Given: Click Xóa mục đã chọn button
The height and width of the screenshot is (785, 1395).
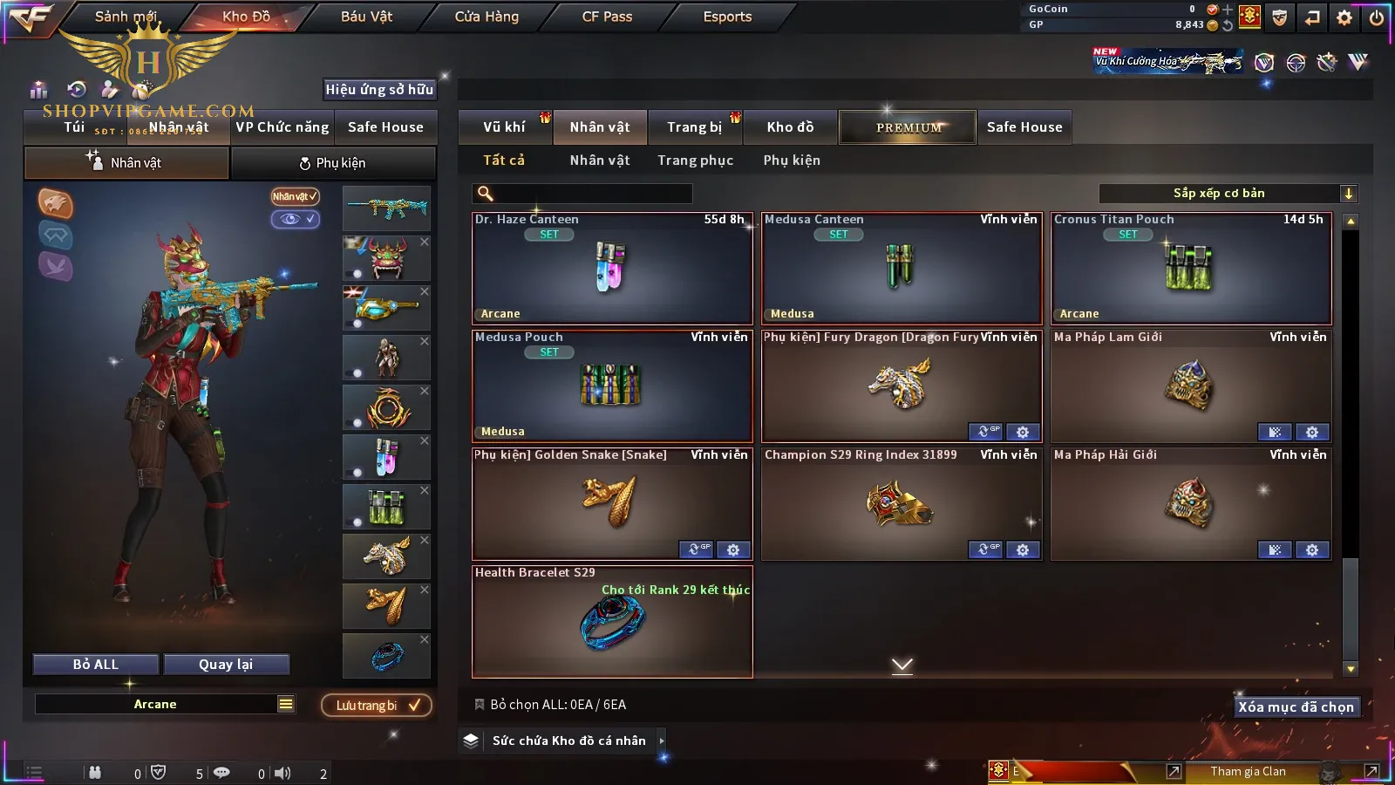Looking at the screenshot, I should 1296,706.
